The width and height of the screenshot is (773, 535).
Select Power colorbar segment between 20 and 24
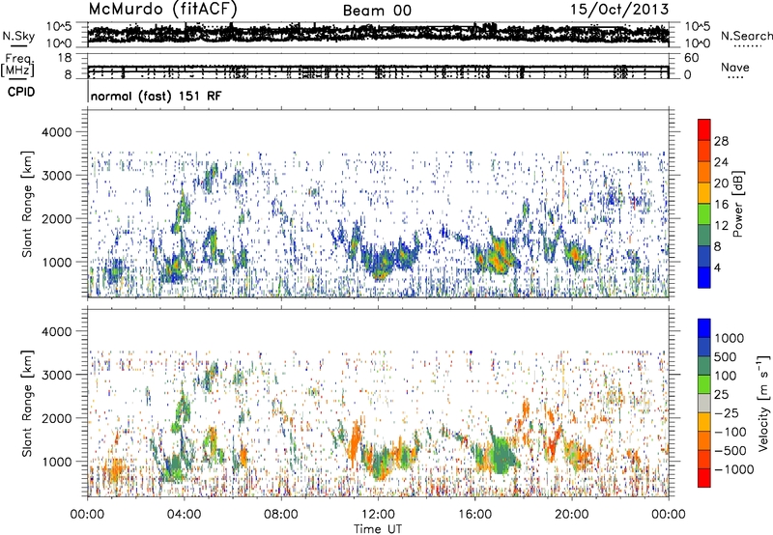tap(704, 172)
